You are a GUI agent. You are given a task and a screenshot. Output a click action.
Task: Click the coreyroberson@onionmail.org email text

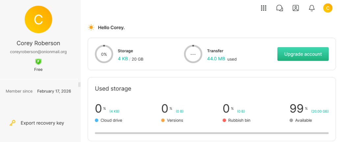coord(39,52)
